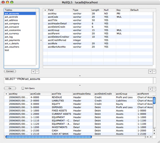Select the act_vouchers table
This screenshot has height=143, width=160.
coord(20,47)
